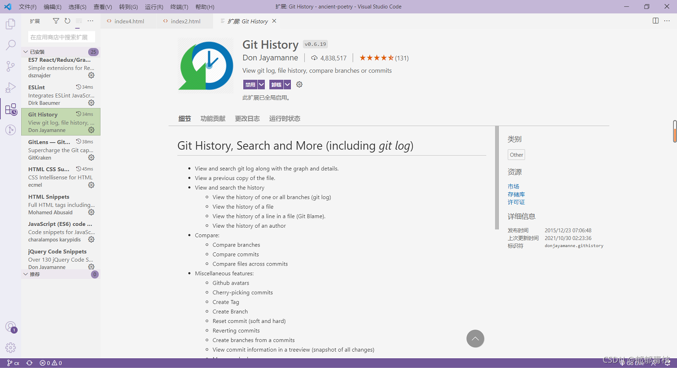Open the dropdown arrow next to 禁用
This screenshot has width=677, height=368.
click(261, 84)
